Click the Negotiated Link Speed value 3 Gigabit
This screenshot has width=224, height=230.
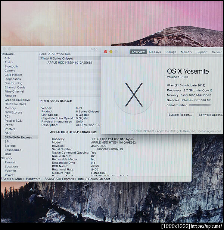(x=82, y=118)
